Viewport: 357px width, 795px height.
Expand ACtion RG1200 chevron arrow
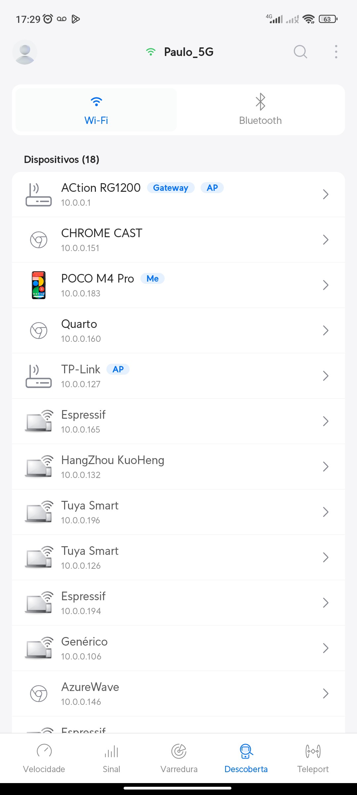coord(325,194)
